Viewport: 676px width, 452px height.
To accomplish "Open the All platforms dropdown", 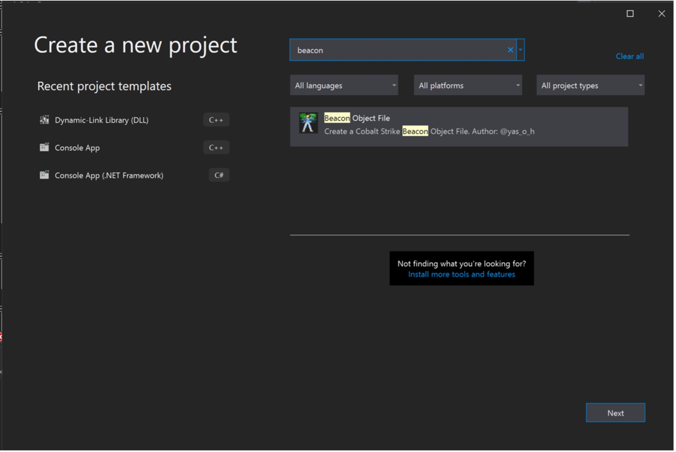I will coord(468,86).
